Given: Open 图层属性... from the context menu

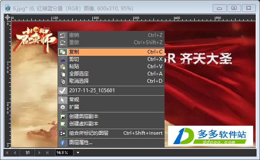Looking at the screenshot, I should 111,142.
